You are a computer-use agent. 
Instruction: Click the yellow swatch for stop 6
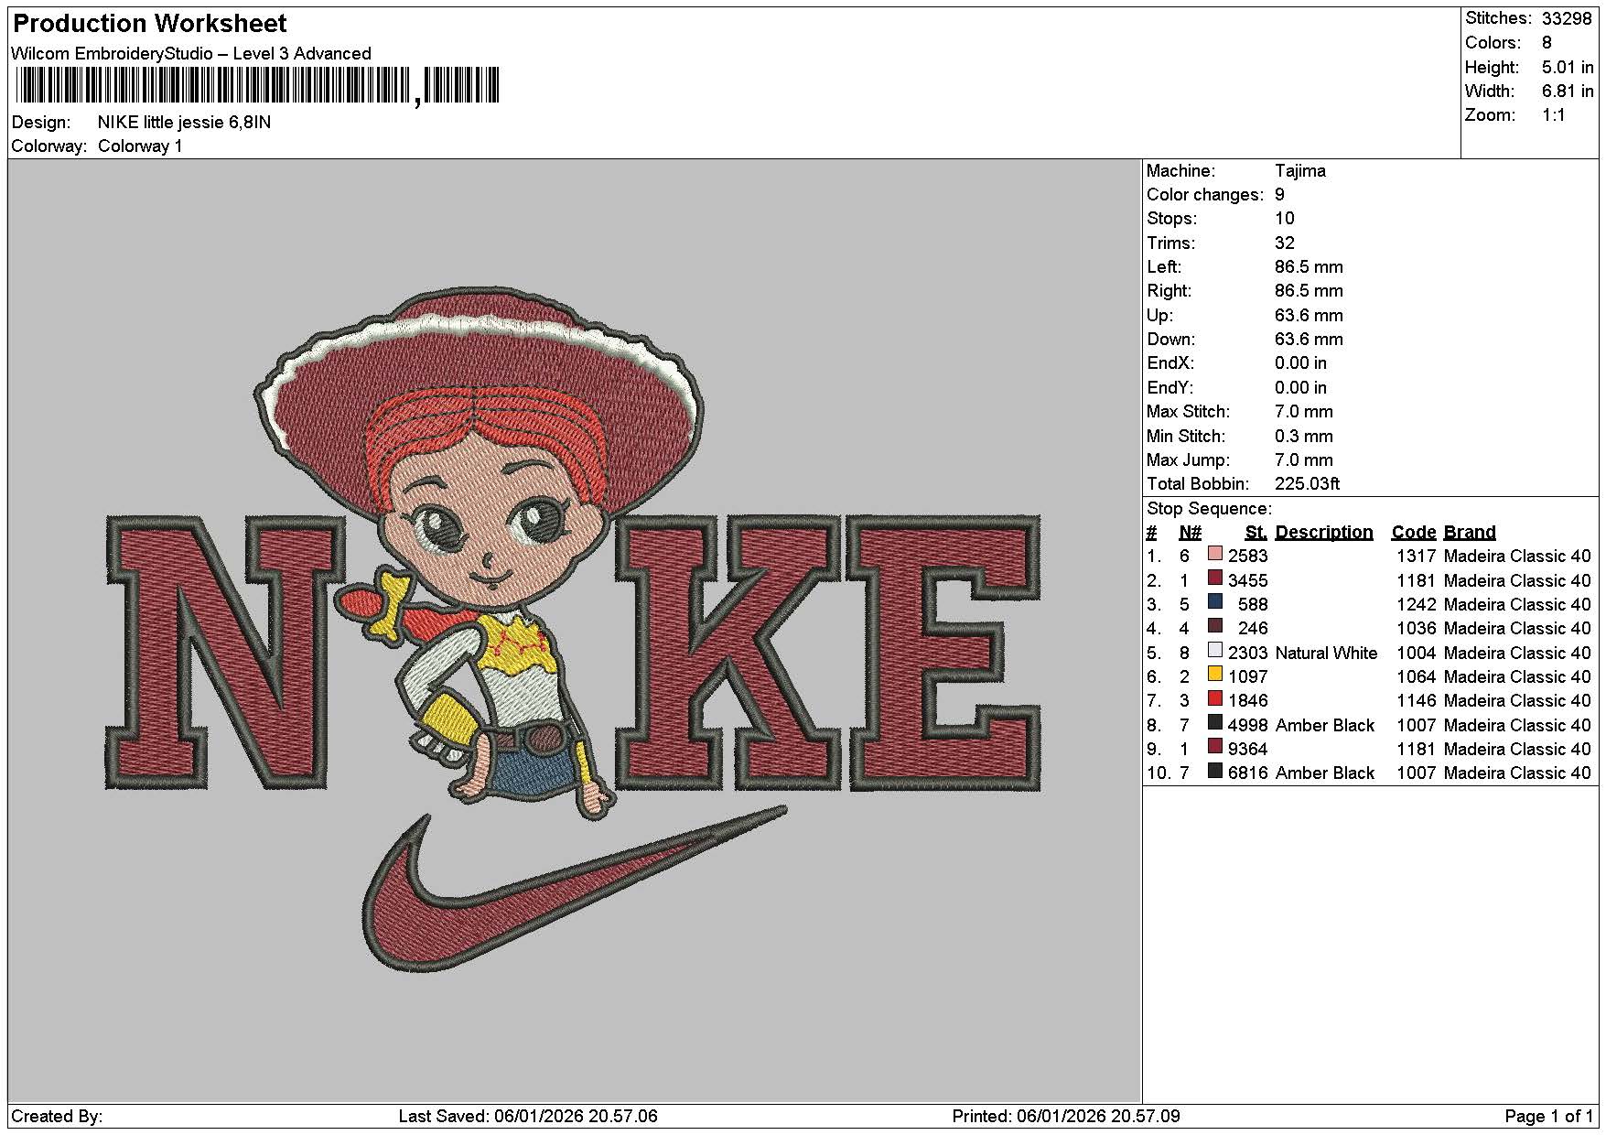1215,674
